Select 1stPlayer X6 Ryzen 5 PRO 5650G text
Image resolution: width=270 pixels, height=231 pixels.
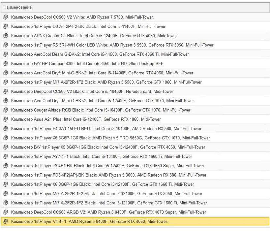click(110, 138)
